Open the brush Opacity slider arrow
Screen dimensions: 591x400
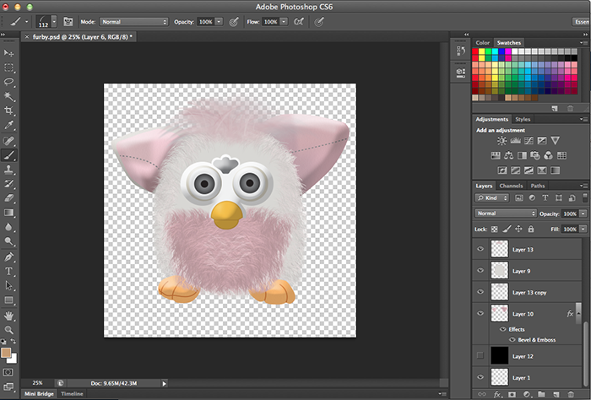(x=219, y=22)
